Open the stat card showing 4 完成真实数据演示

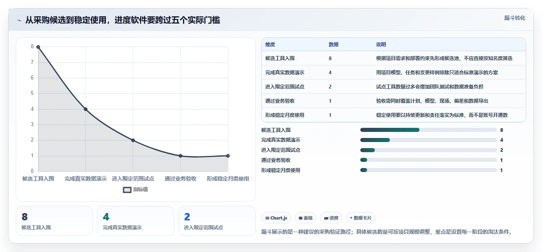[x=135, y=221]
